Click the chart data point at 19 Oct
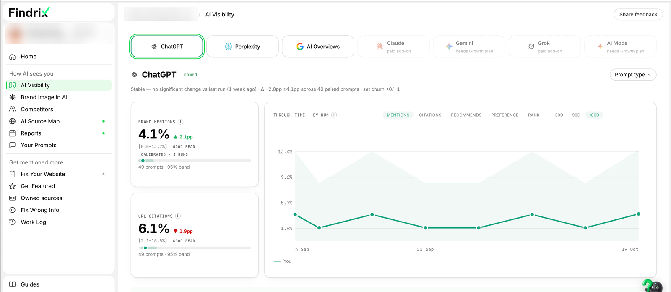Screen dimensions: 671x292 (x=638, y=214)
